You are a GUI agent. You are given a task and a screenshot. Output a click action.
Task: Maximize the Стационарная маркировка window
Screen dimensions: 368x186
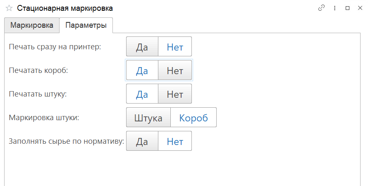coord(347,8)
